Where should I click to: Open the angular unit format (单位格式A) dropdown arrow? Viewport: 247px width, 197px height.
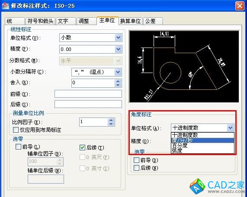click(230, 128)
